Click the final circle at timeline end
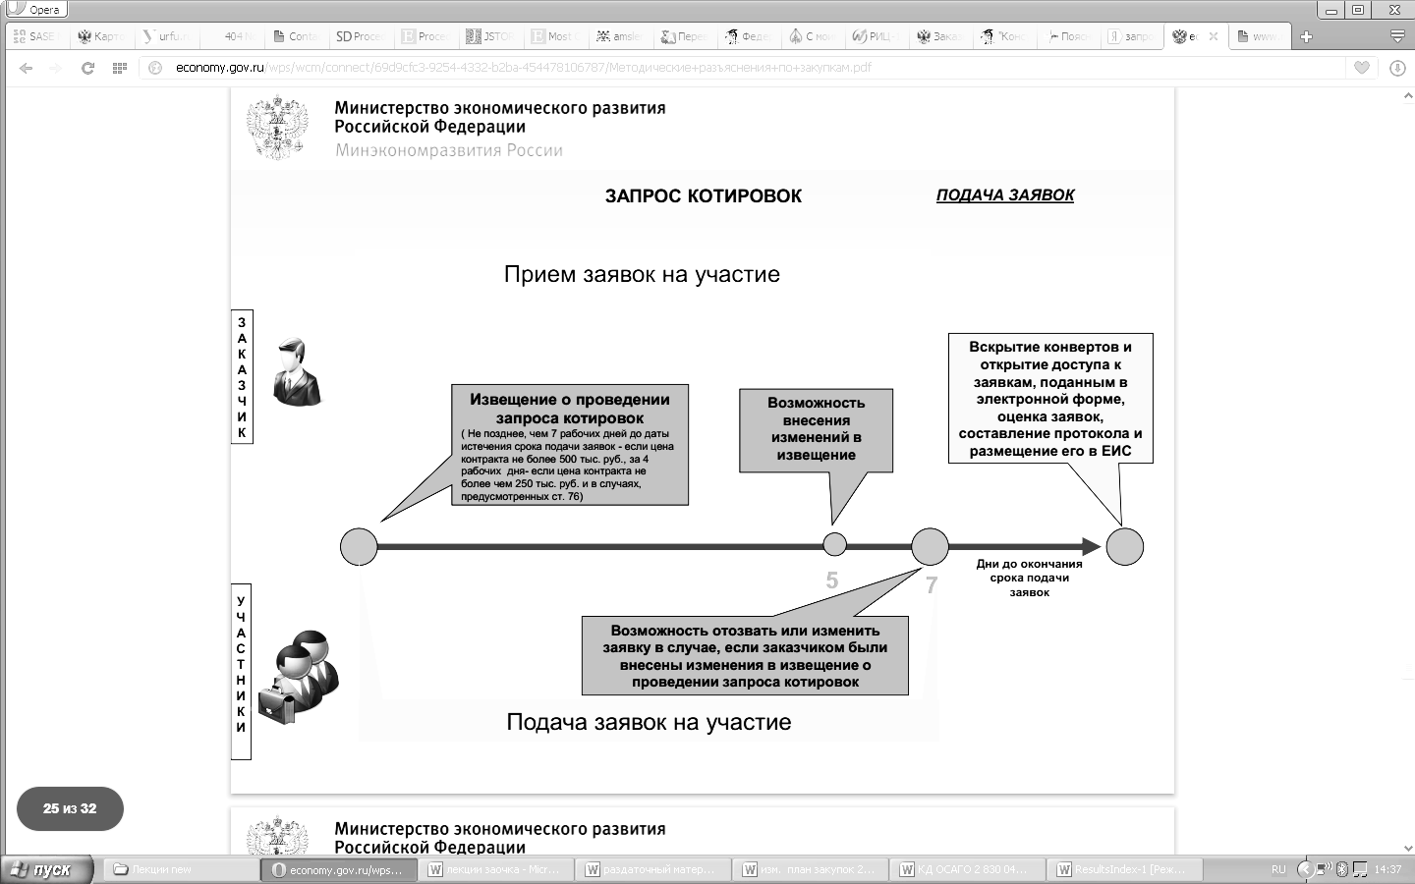 point(1124,547)
